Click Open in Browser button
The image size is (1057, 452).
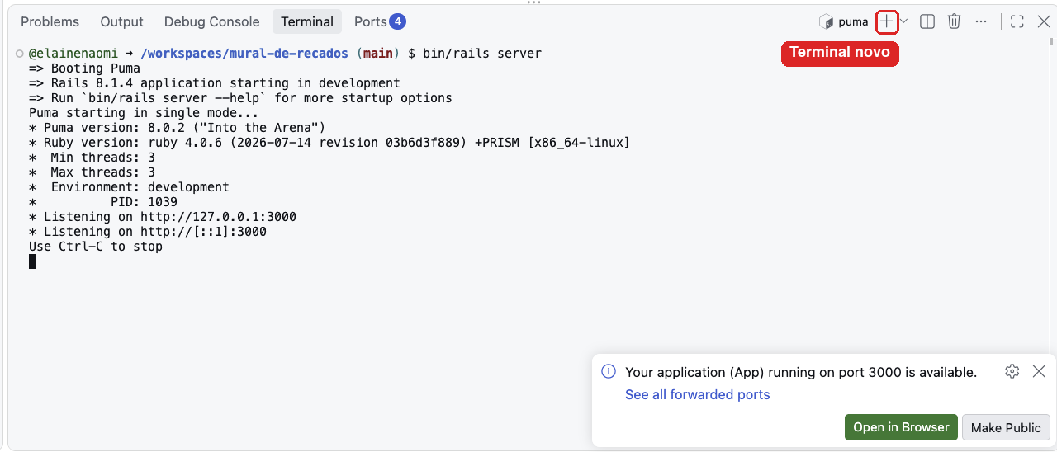pos(901,427)
